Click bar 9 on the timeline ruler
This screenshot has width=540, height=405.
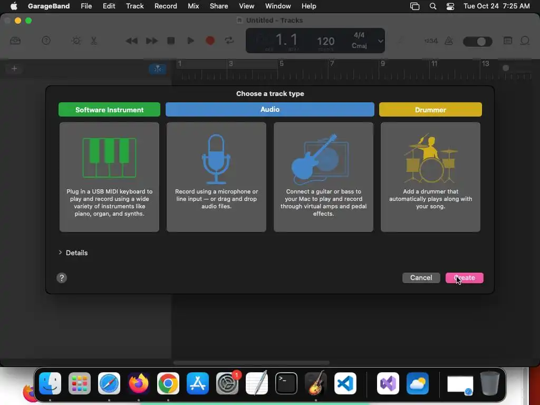pos(383,64)
